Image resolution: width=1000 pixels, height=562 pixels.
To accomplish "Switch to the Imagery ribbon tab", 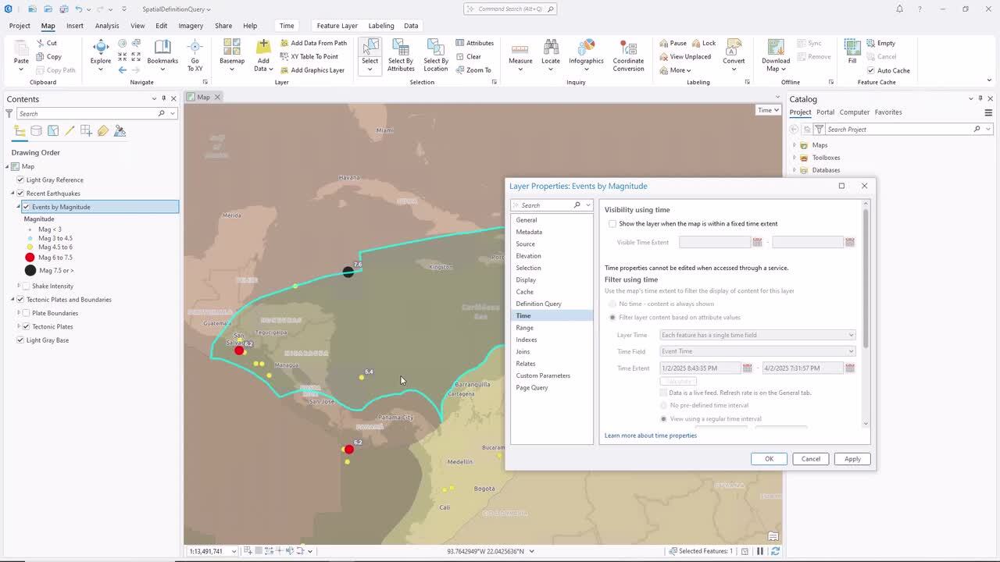I will coord(191,26).
